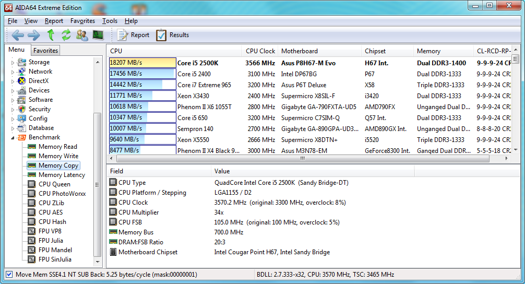The width and height of the screenshot is (525, 284).
Task: Expand the DirectX tree node arrow
Action: click(13, 81)
